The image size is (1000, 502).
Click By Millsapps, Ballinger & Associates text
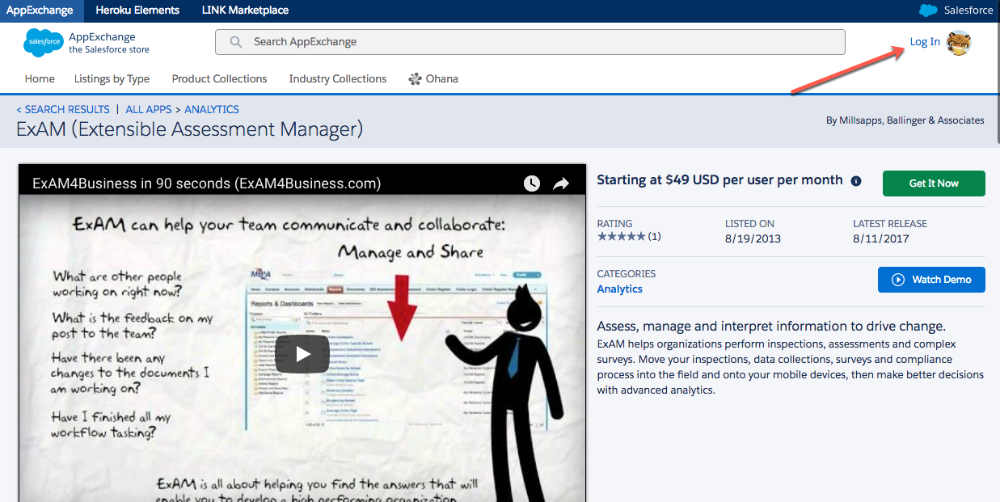coord(905,120)
